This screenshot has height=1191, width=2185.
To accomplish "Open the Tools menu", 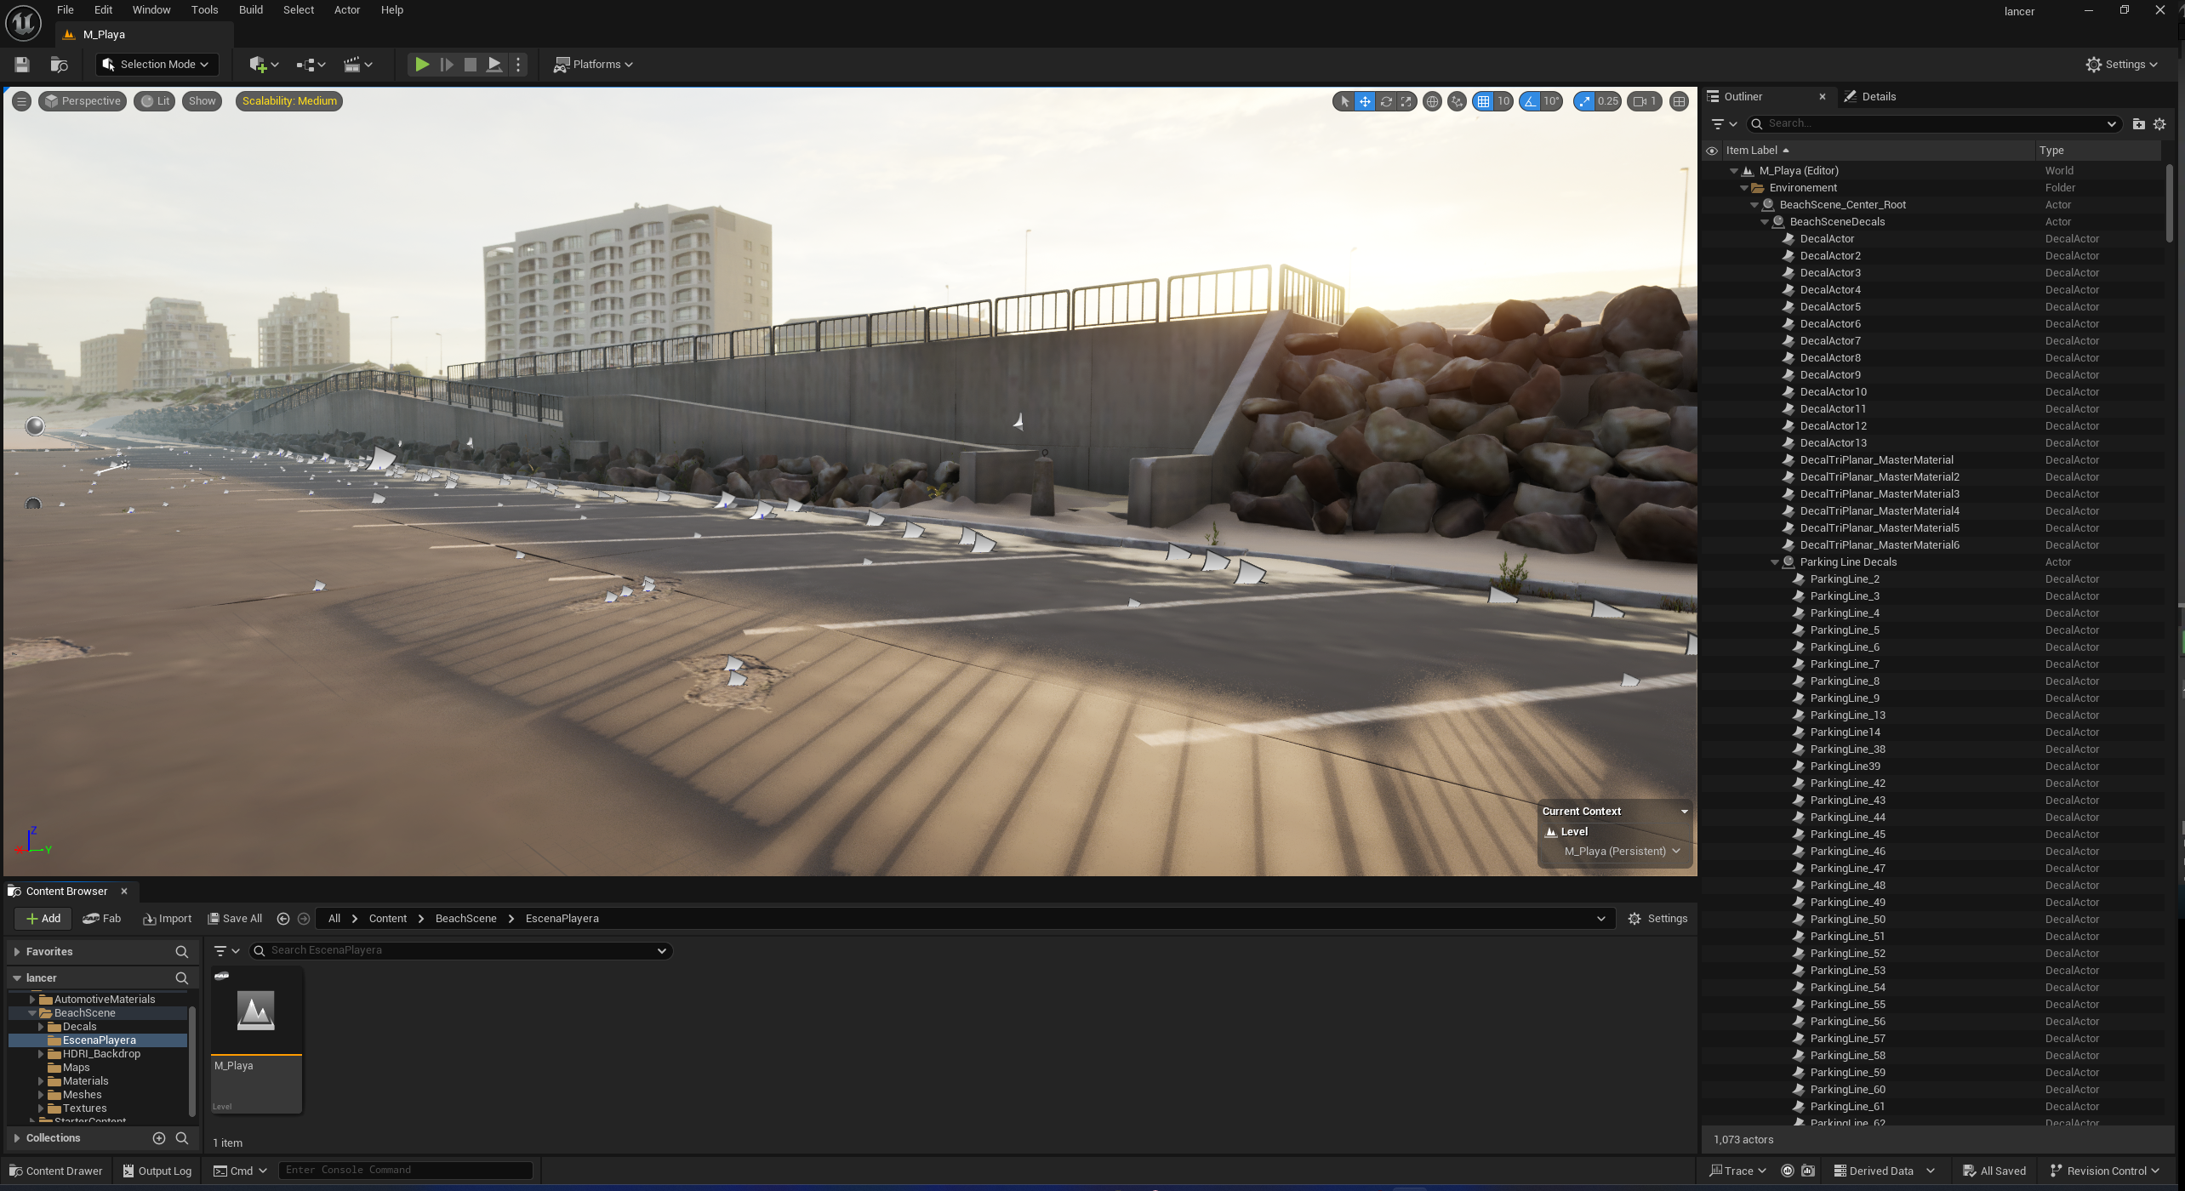I will (x=204, y=10).
